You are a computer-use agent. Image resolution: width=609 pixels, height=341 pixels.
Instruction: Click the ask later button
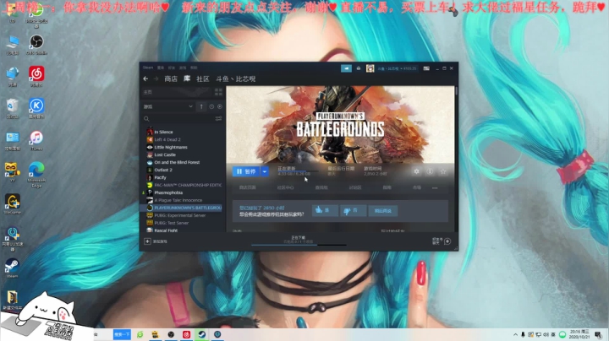(x=382, y=210)
